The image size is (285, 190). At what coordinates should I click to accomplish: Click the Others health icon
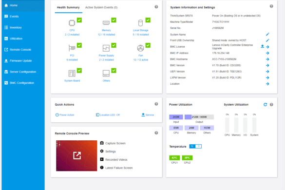tap(106, 73)
